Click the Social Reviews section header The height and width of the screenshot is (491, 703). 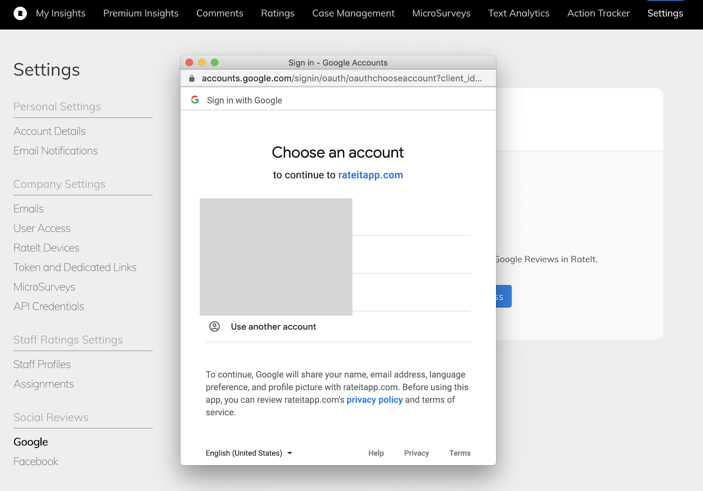pyautogui.click(x=51, y=417)
